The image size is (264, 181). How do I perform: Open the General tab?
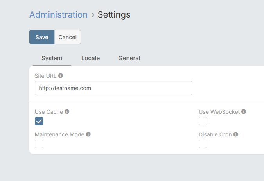pos(129,58)
